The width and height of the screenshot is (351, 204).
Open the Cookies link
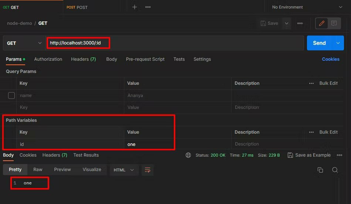[x=331, y=59]
